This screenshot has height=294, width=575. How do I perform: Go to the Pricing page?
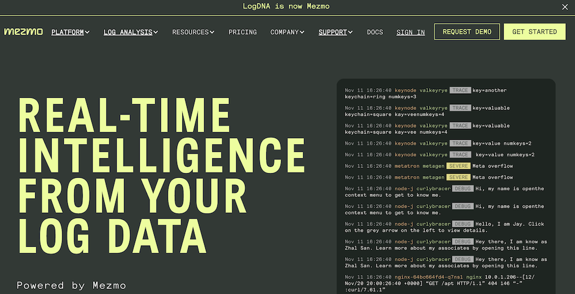pyautogui.click(x=243, y=32)
